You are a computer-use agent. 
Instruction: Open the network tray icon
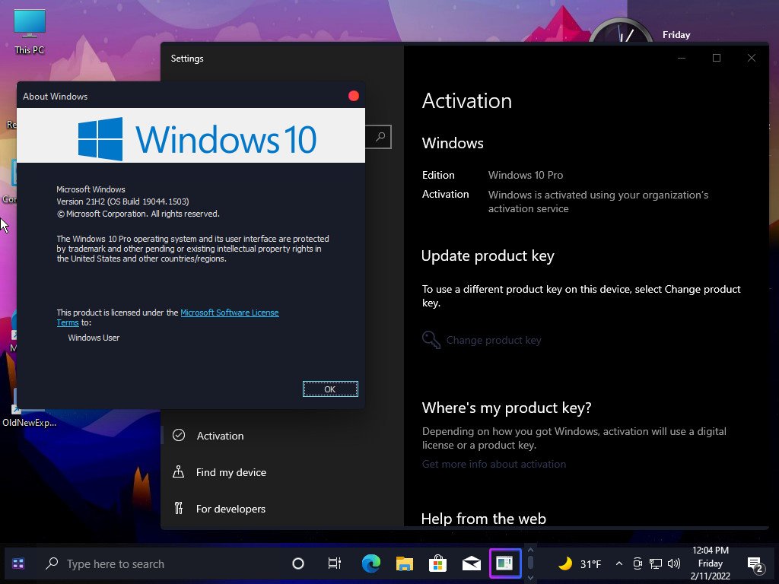click(x=656, y=563)
